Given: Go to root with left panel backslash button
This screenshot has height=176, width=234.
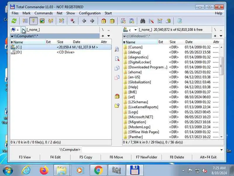Looking at the screenshot, I should (103, 30).
